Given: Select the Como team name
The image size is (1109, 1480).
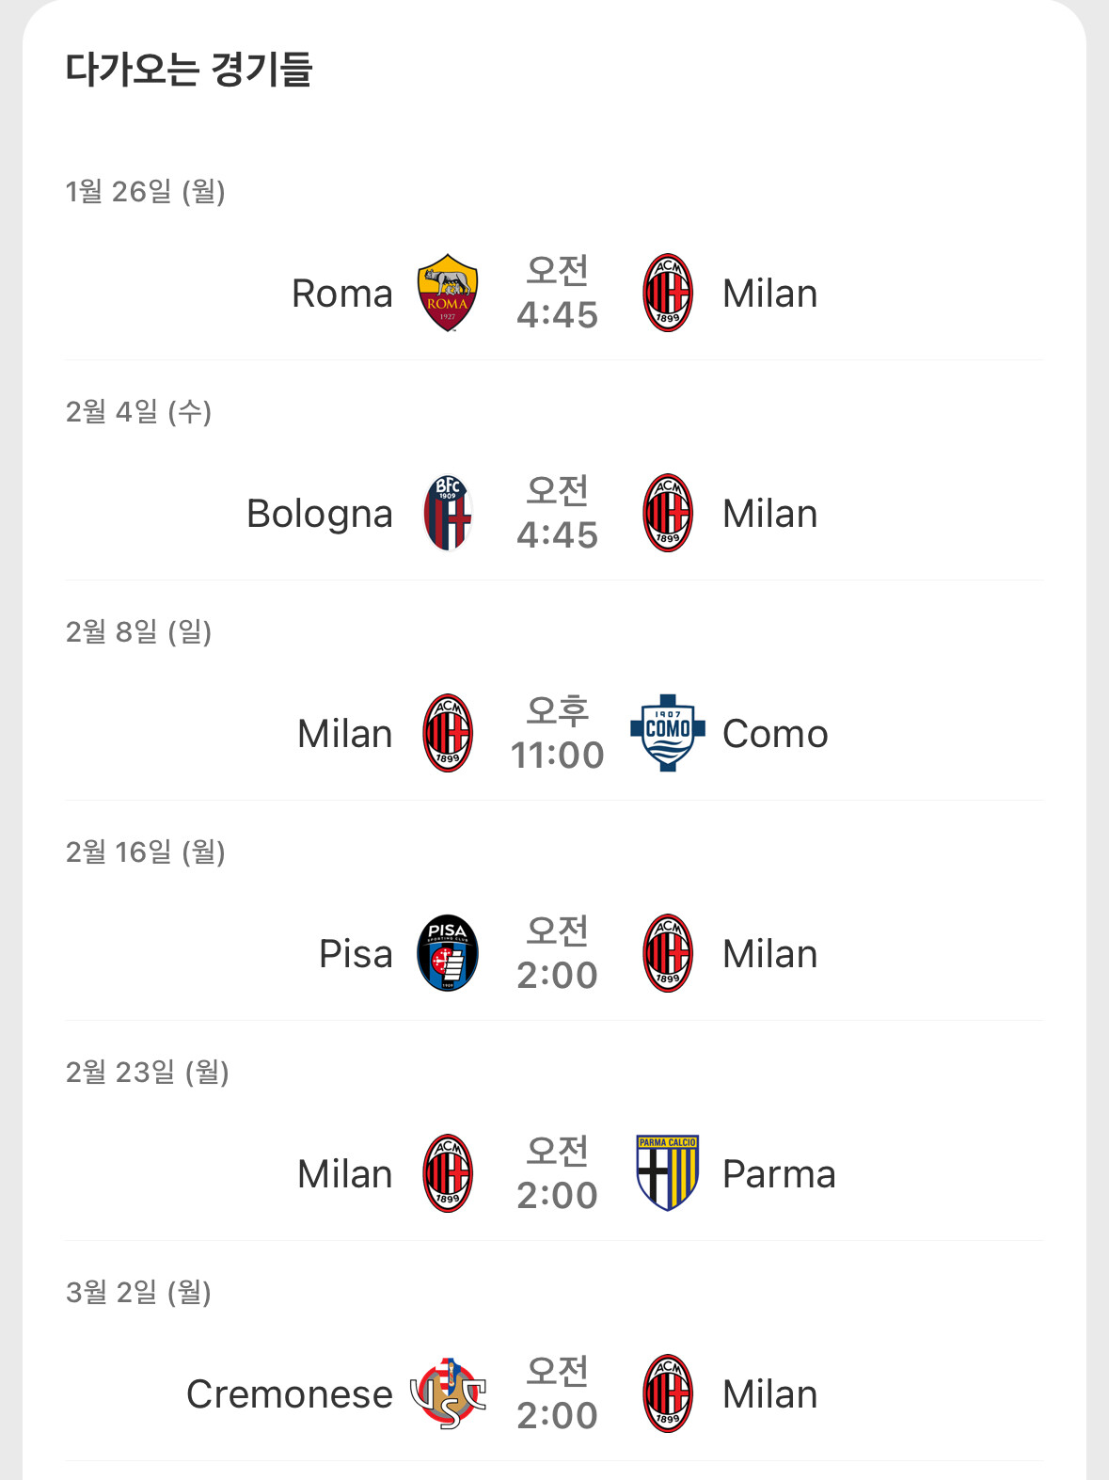Looking at the screenshot, I should tap(775, 734).
